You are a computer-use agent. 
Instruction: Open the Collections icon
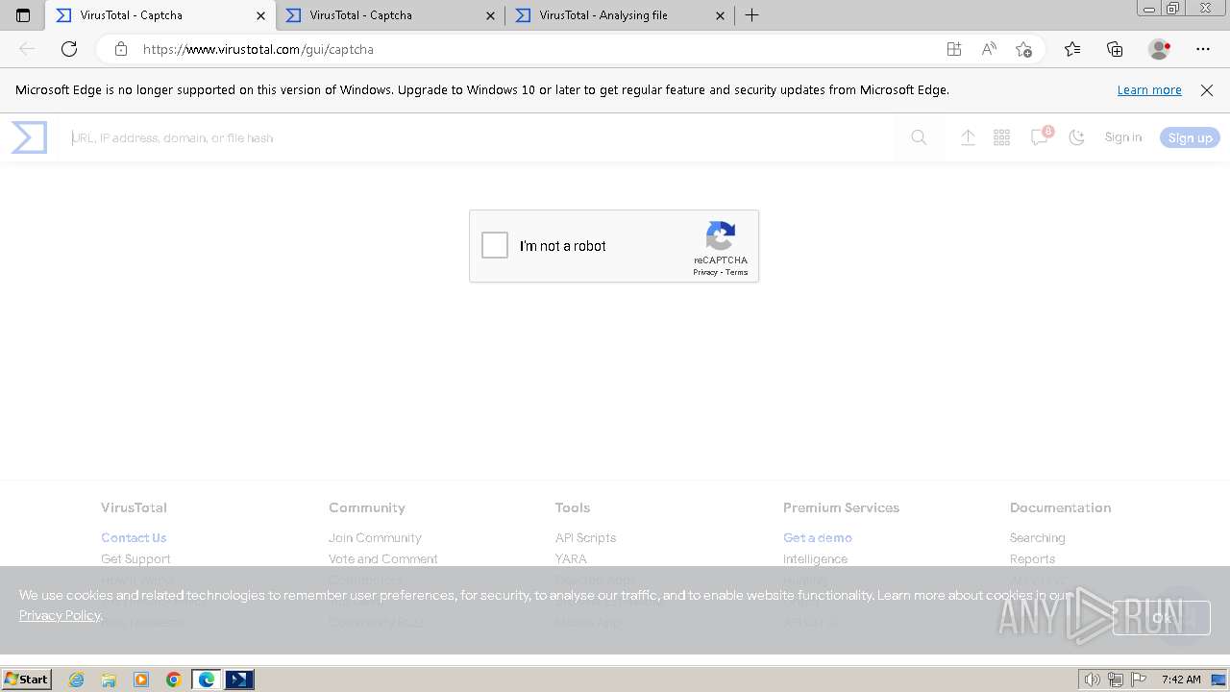coord(1115,49)
